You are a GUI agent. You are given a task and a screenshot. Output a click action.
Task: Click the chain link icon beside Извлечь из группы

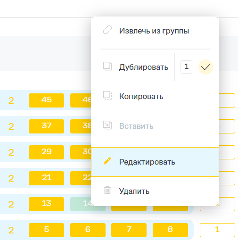pyautogui.click(x=107, y=30)
